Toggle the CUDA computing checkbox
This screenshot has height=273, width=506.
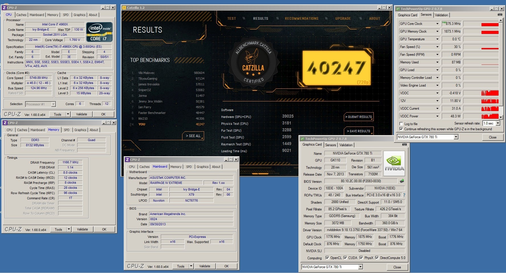[345, 258]
